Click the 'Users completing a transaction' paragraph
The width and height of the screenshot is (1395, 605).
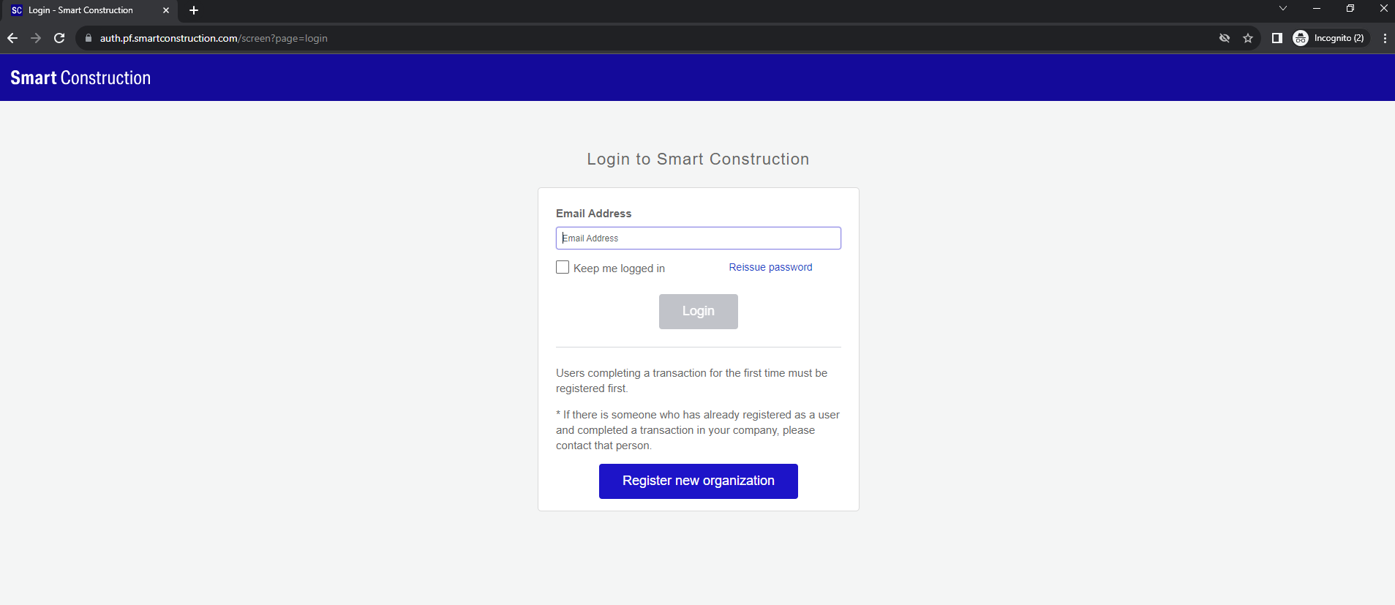pyautogui.click(x=691, y=380)
